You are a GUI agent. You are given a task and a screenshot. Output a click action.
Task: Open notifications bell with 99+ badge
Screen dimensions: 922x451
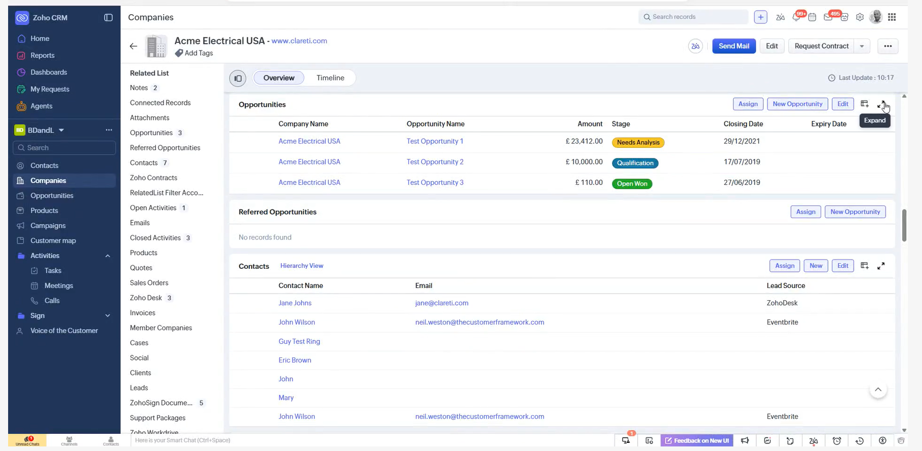(796, 17)
